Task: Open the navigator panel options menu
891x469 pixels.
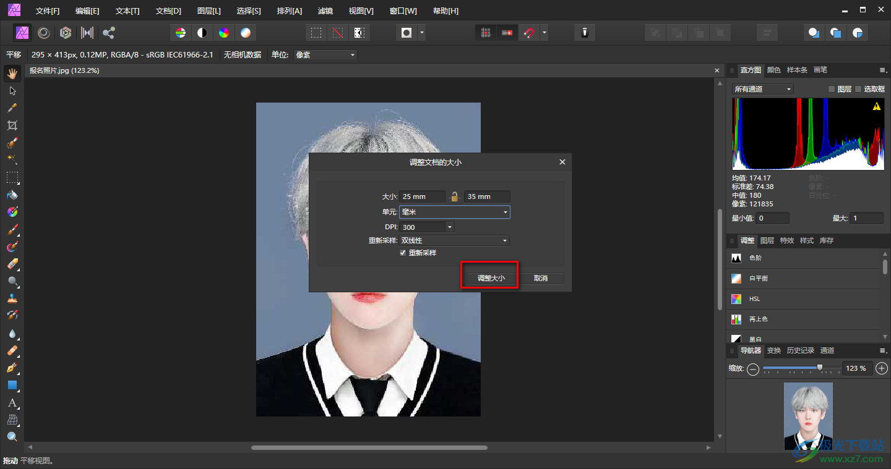Action: coord(883,350)
